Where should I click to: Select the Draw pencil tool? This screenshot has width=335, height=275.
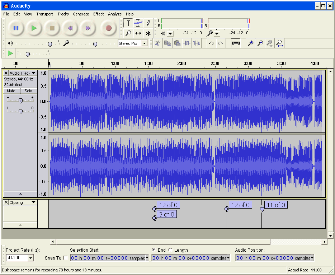(148, 23)
